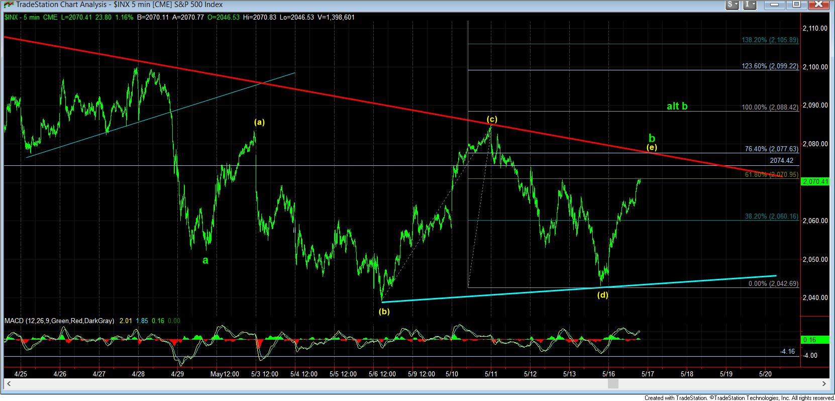Click the 5/16 date axis label
Image resolution: width=835 pixels, height=401 pixels.
608,374
